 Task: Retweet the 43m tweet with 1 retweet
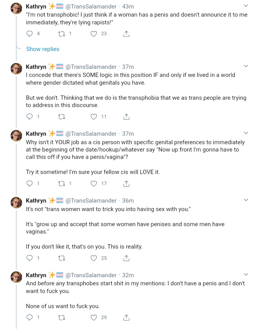[62, 34]
